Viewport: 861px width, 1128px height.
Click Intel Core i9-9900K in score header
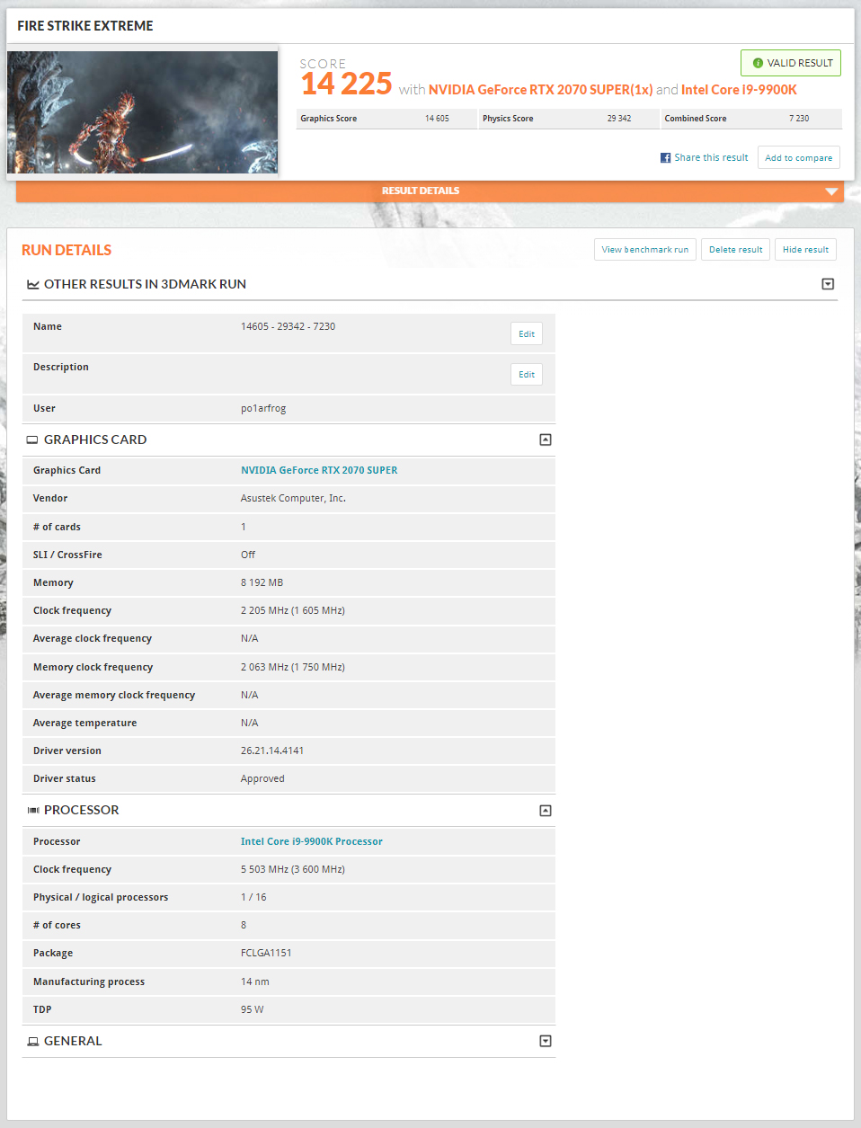(739, 90)
